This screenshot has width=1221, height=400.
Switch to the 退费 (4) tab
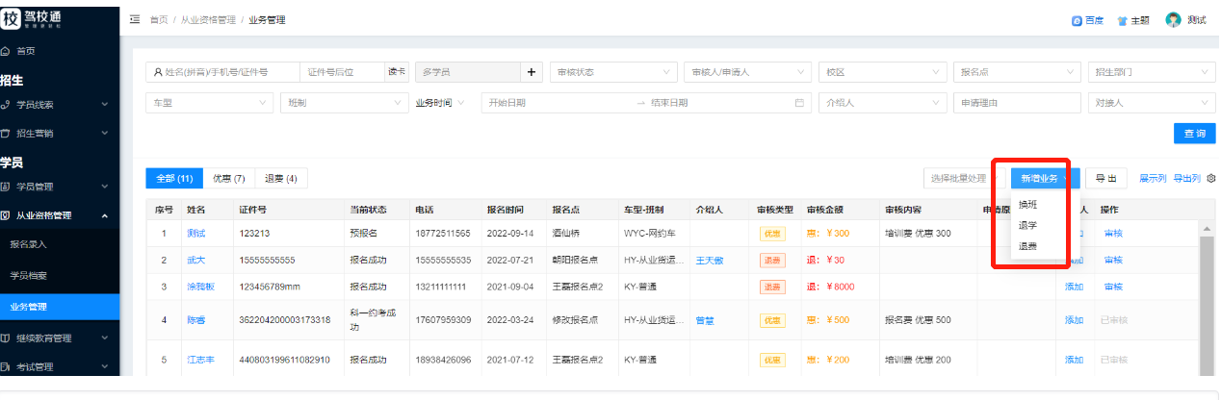pyautogui.click(x=281, y=179)
